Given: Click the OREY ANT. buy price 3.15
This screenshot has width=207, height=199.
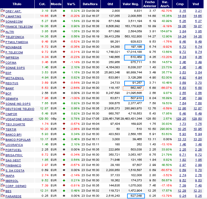Looking at the screenshot, I should point(183,11).
